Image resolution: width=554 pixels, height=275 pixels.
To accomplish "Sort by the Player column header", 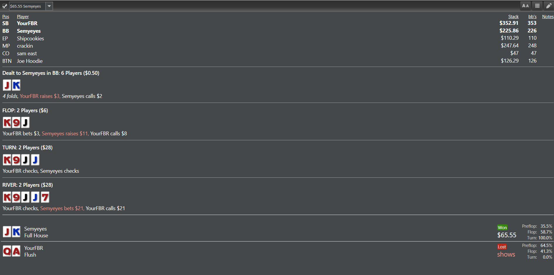I will point(23,17).
